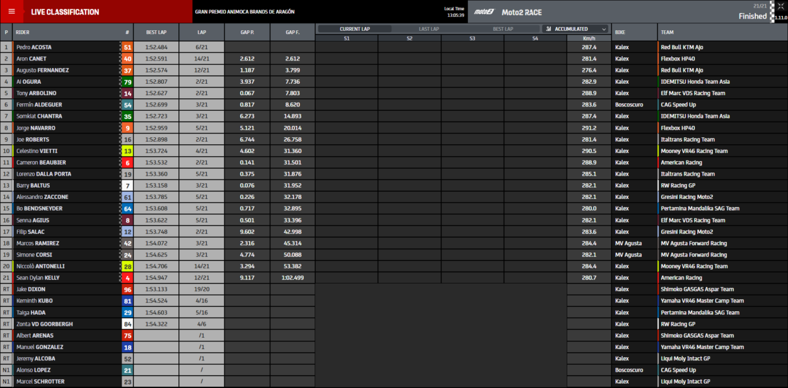Screen dimensions: 788x388
Task: Click the Live Classification title
Action: pyautogui.click(x=65, y=12)
